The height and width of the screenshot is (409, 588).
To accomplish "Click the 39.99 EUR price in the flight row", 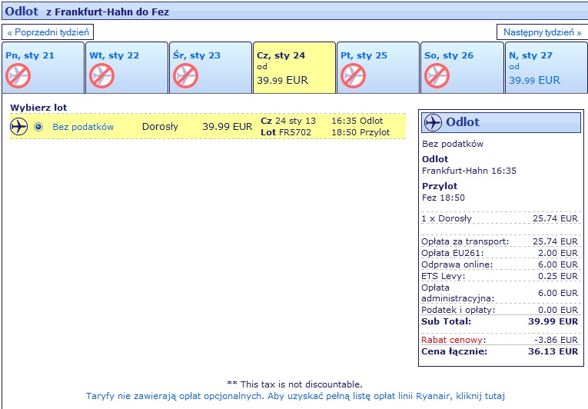I will pos(228,127).
